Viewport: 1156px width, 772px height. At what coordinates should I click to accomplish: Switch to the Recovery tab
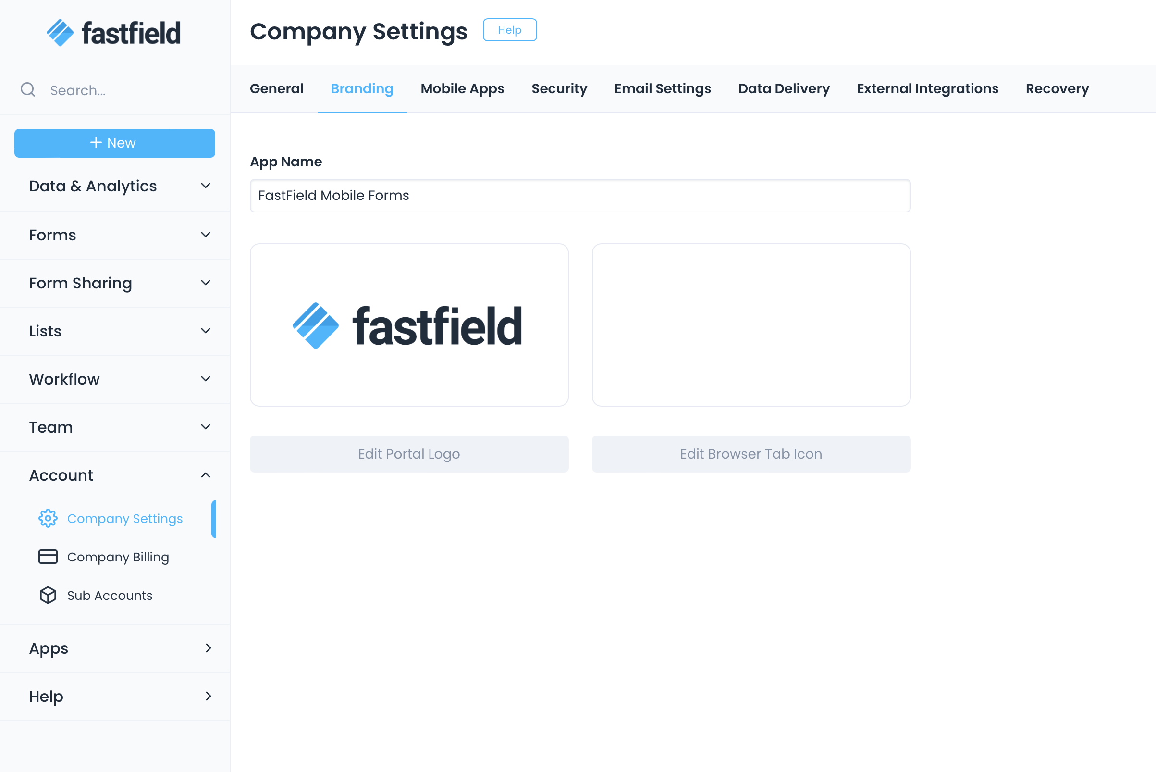click(x=1057, y=88)
